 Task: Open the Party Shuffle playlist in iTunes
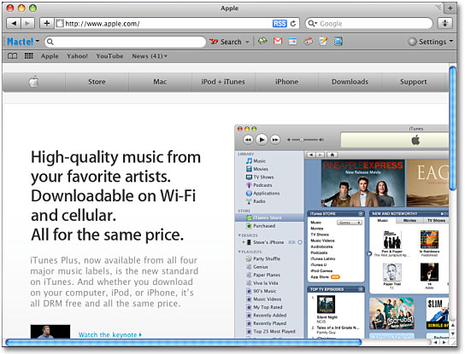coord(263,258)
